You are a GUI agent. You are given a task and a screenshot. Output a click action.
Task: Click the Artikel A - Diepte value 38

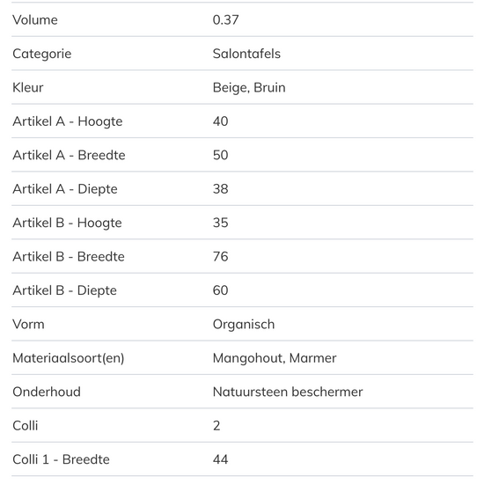(x=220, y=189)
